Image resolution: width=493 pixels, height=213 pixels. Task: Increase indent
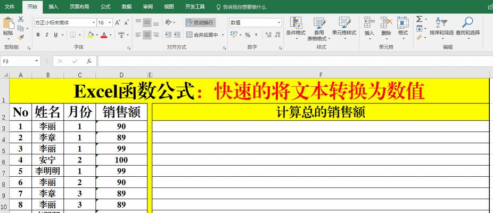(x=177, y=35)
